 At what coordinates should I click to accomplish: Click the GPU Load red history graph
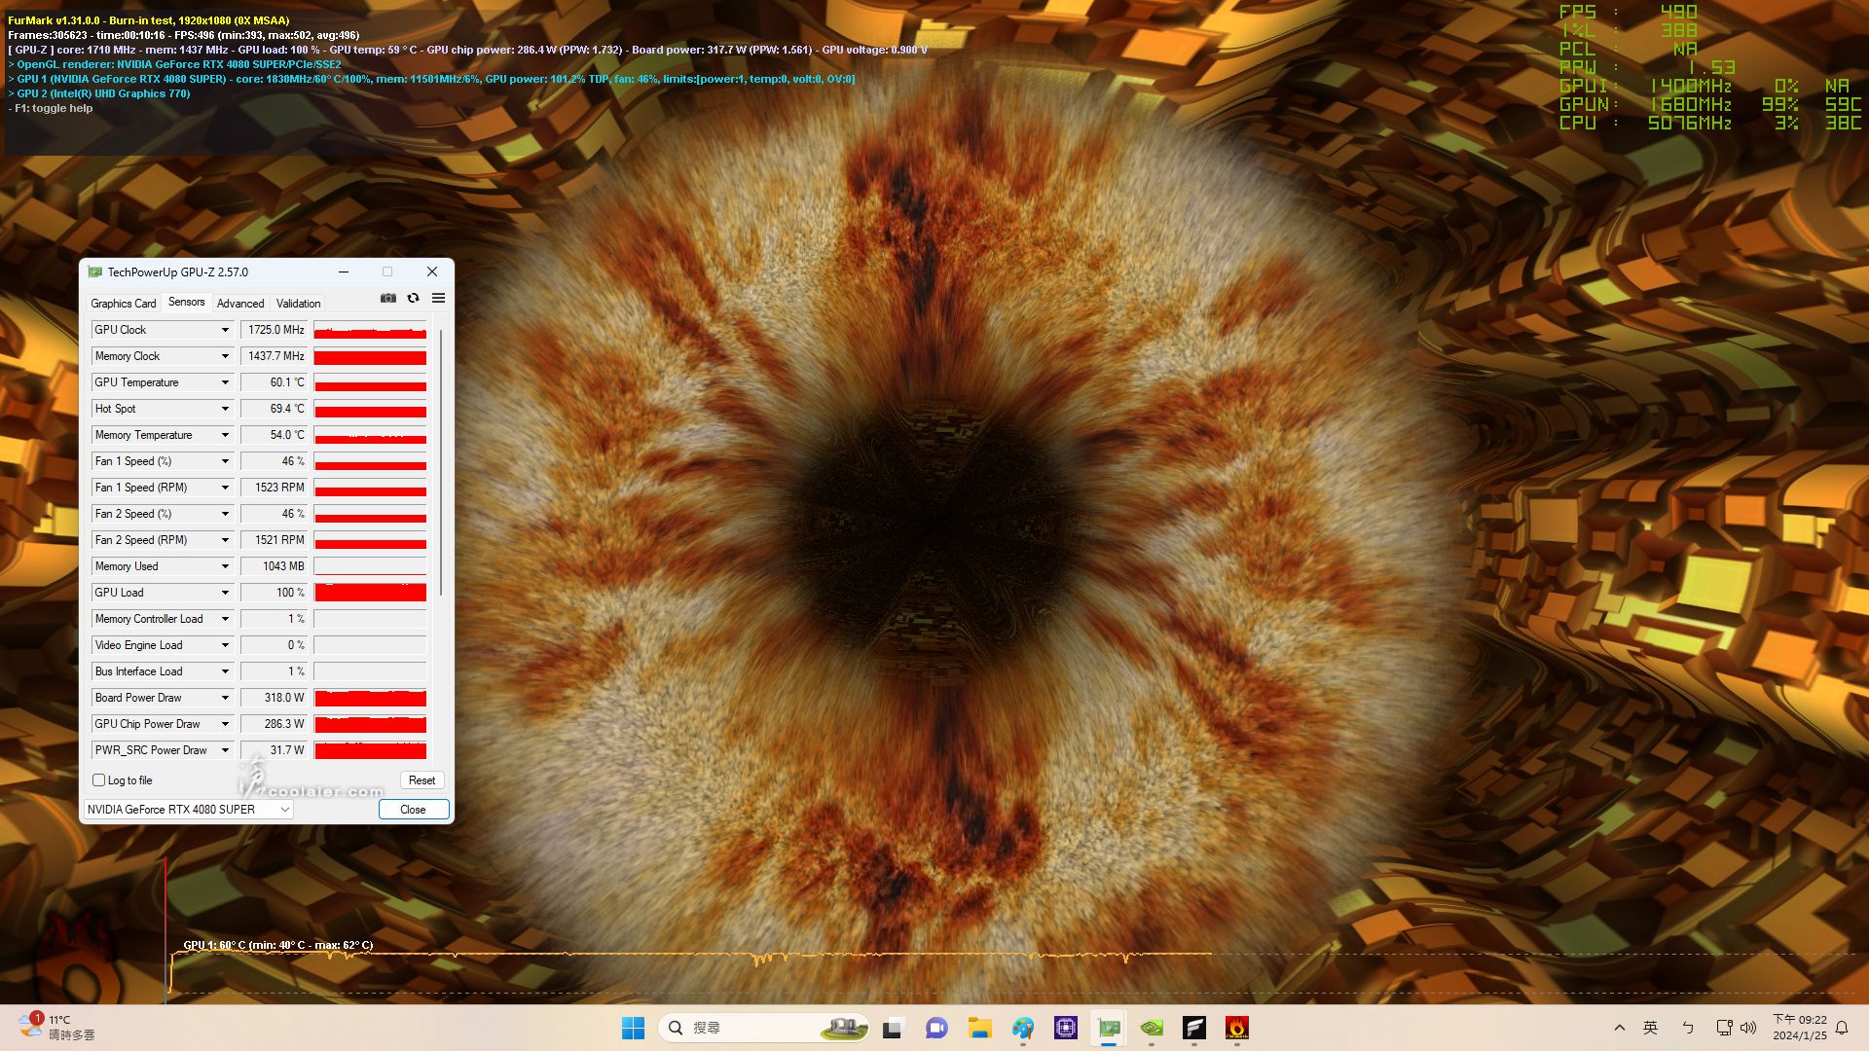370,593
